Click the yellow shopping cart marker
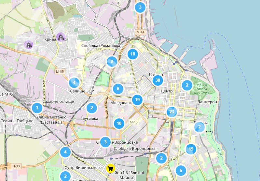The height and width of the screenshot is (181, 260). click(110, 168)
